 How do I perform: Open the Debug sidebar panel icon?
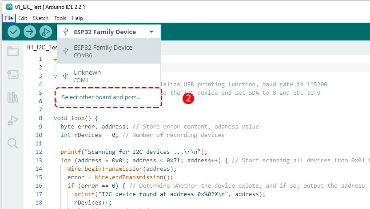pos(13,120)
